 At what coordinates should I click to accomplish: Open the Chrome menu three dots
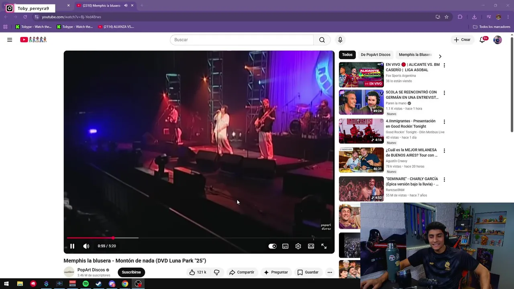pyautogui.click(x=508, y=17)
